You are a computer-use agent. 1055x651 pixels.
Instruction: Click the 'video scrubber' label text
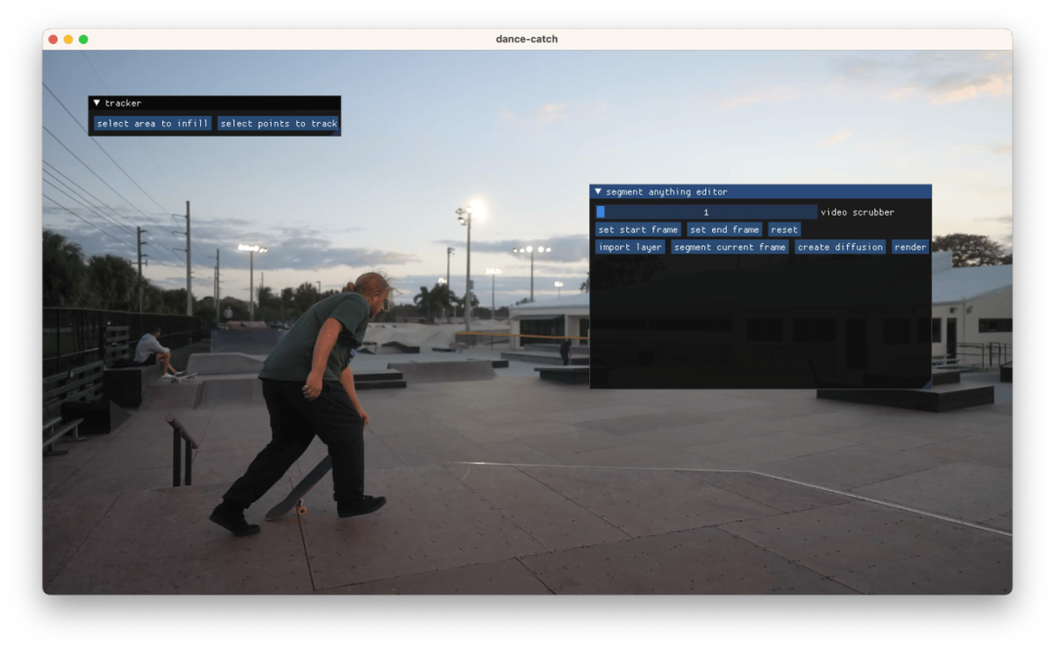point(858,212)
